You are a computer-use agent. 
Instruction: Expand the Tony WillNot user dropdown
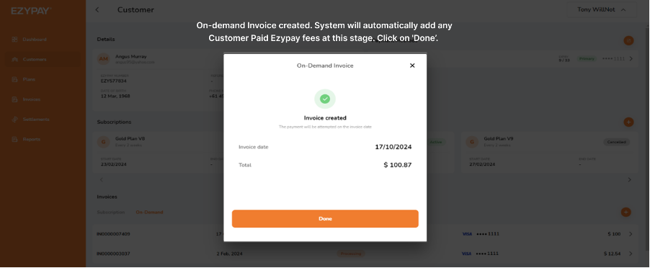click(x=602, y=9)
